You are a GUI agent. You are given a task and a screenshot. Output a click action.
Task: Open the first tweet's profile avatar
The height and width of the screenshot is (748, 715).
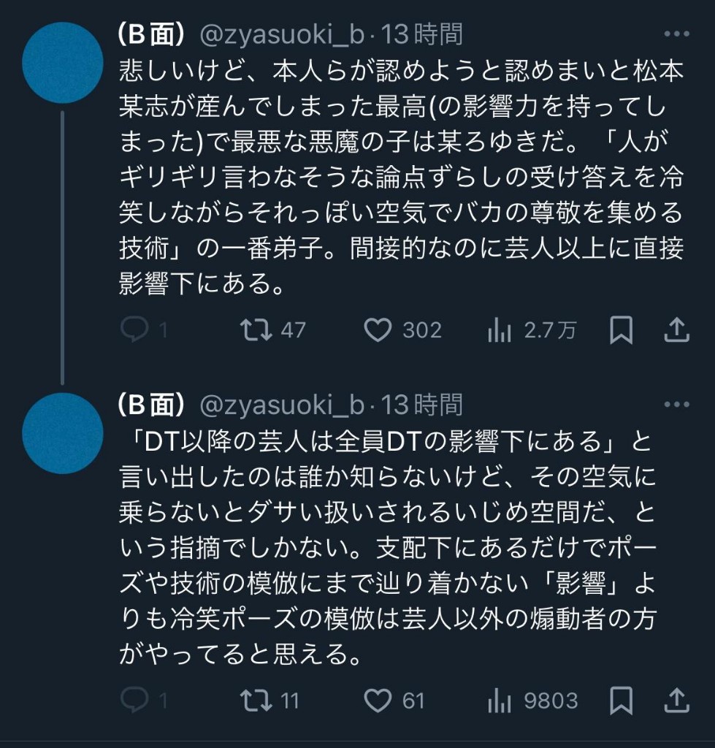coord(61,63)
